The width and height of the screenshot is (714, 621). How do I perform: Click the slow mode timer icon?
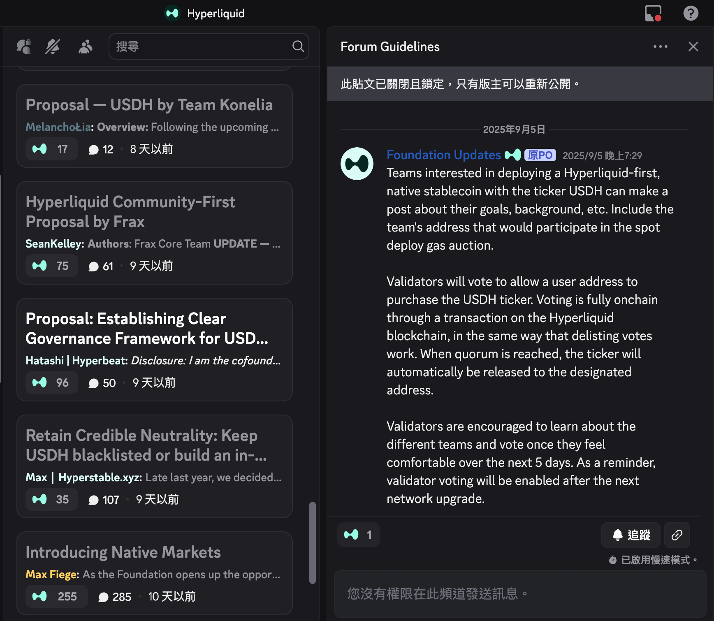tap(613, 560)
